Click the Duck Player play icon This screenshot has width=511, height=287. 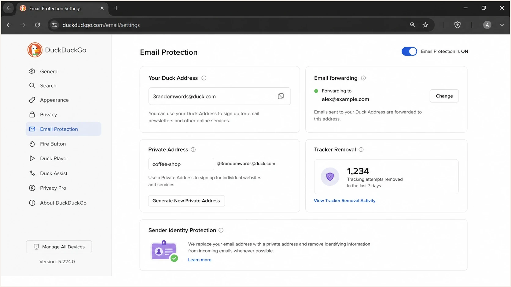[32, 158]
